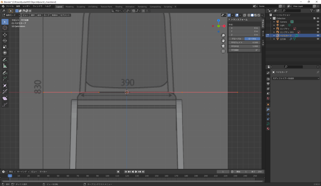Activate the 3D Cursor tool
The image size is (321, 186).
5,28
